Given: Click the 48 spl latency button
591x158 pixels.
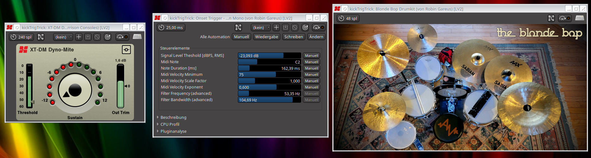Looking at the screenshot, I should tap(348, 18).
